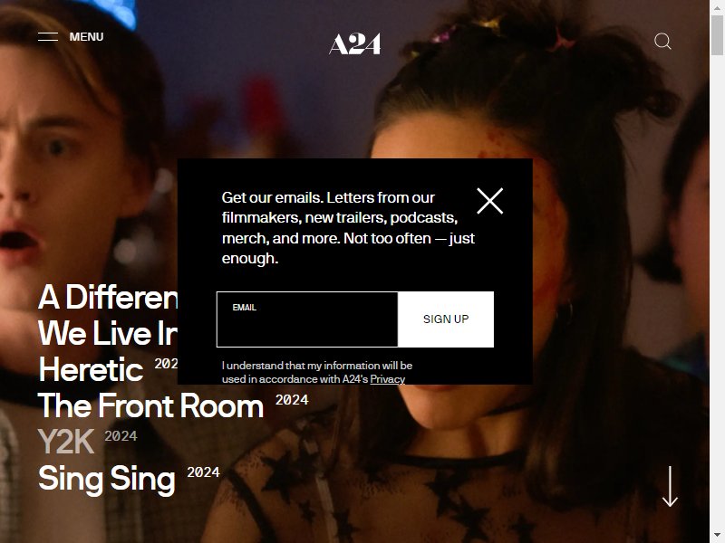Image resolution: width=725 pixels, height=543 pixels.
Task: Open the hamburger menu icon
Action: [48, 36]
